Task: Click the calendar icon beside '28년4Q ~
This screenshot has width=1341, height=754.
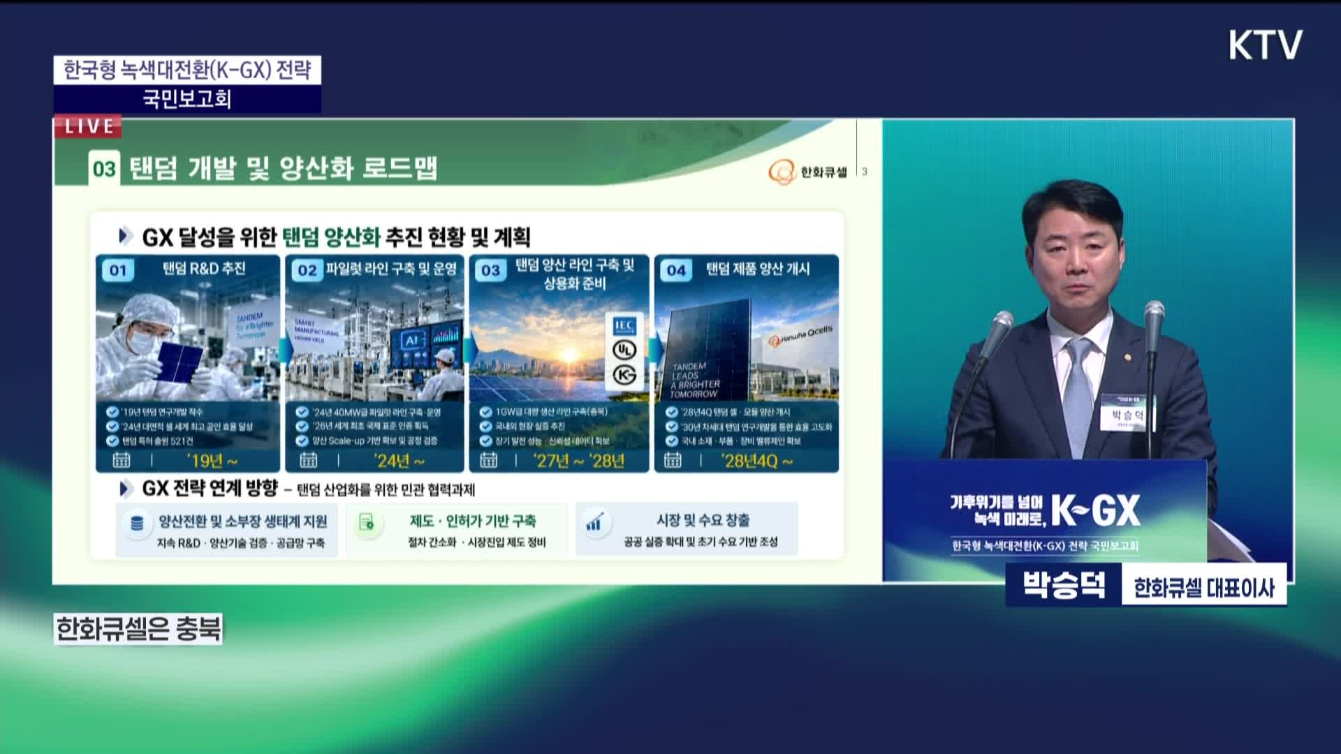Action: pos(673,460)
